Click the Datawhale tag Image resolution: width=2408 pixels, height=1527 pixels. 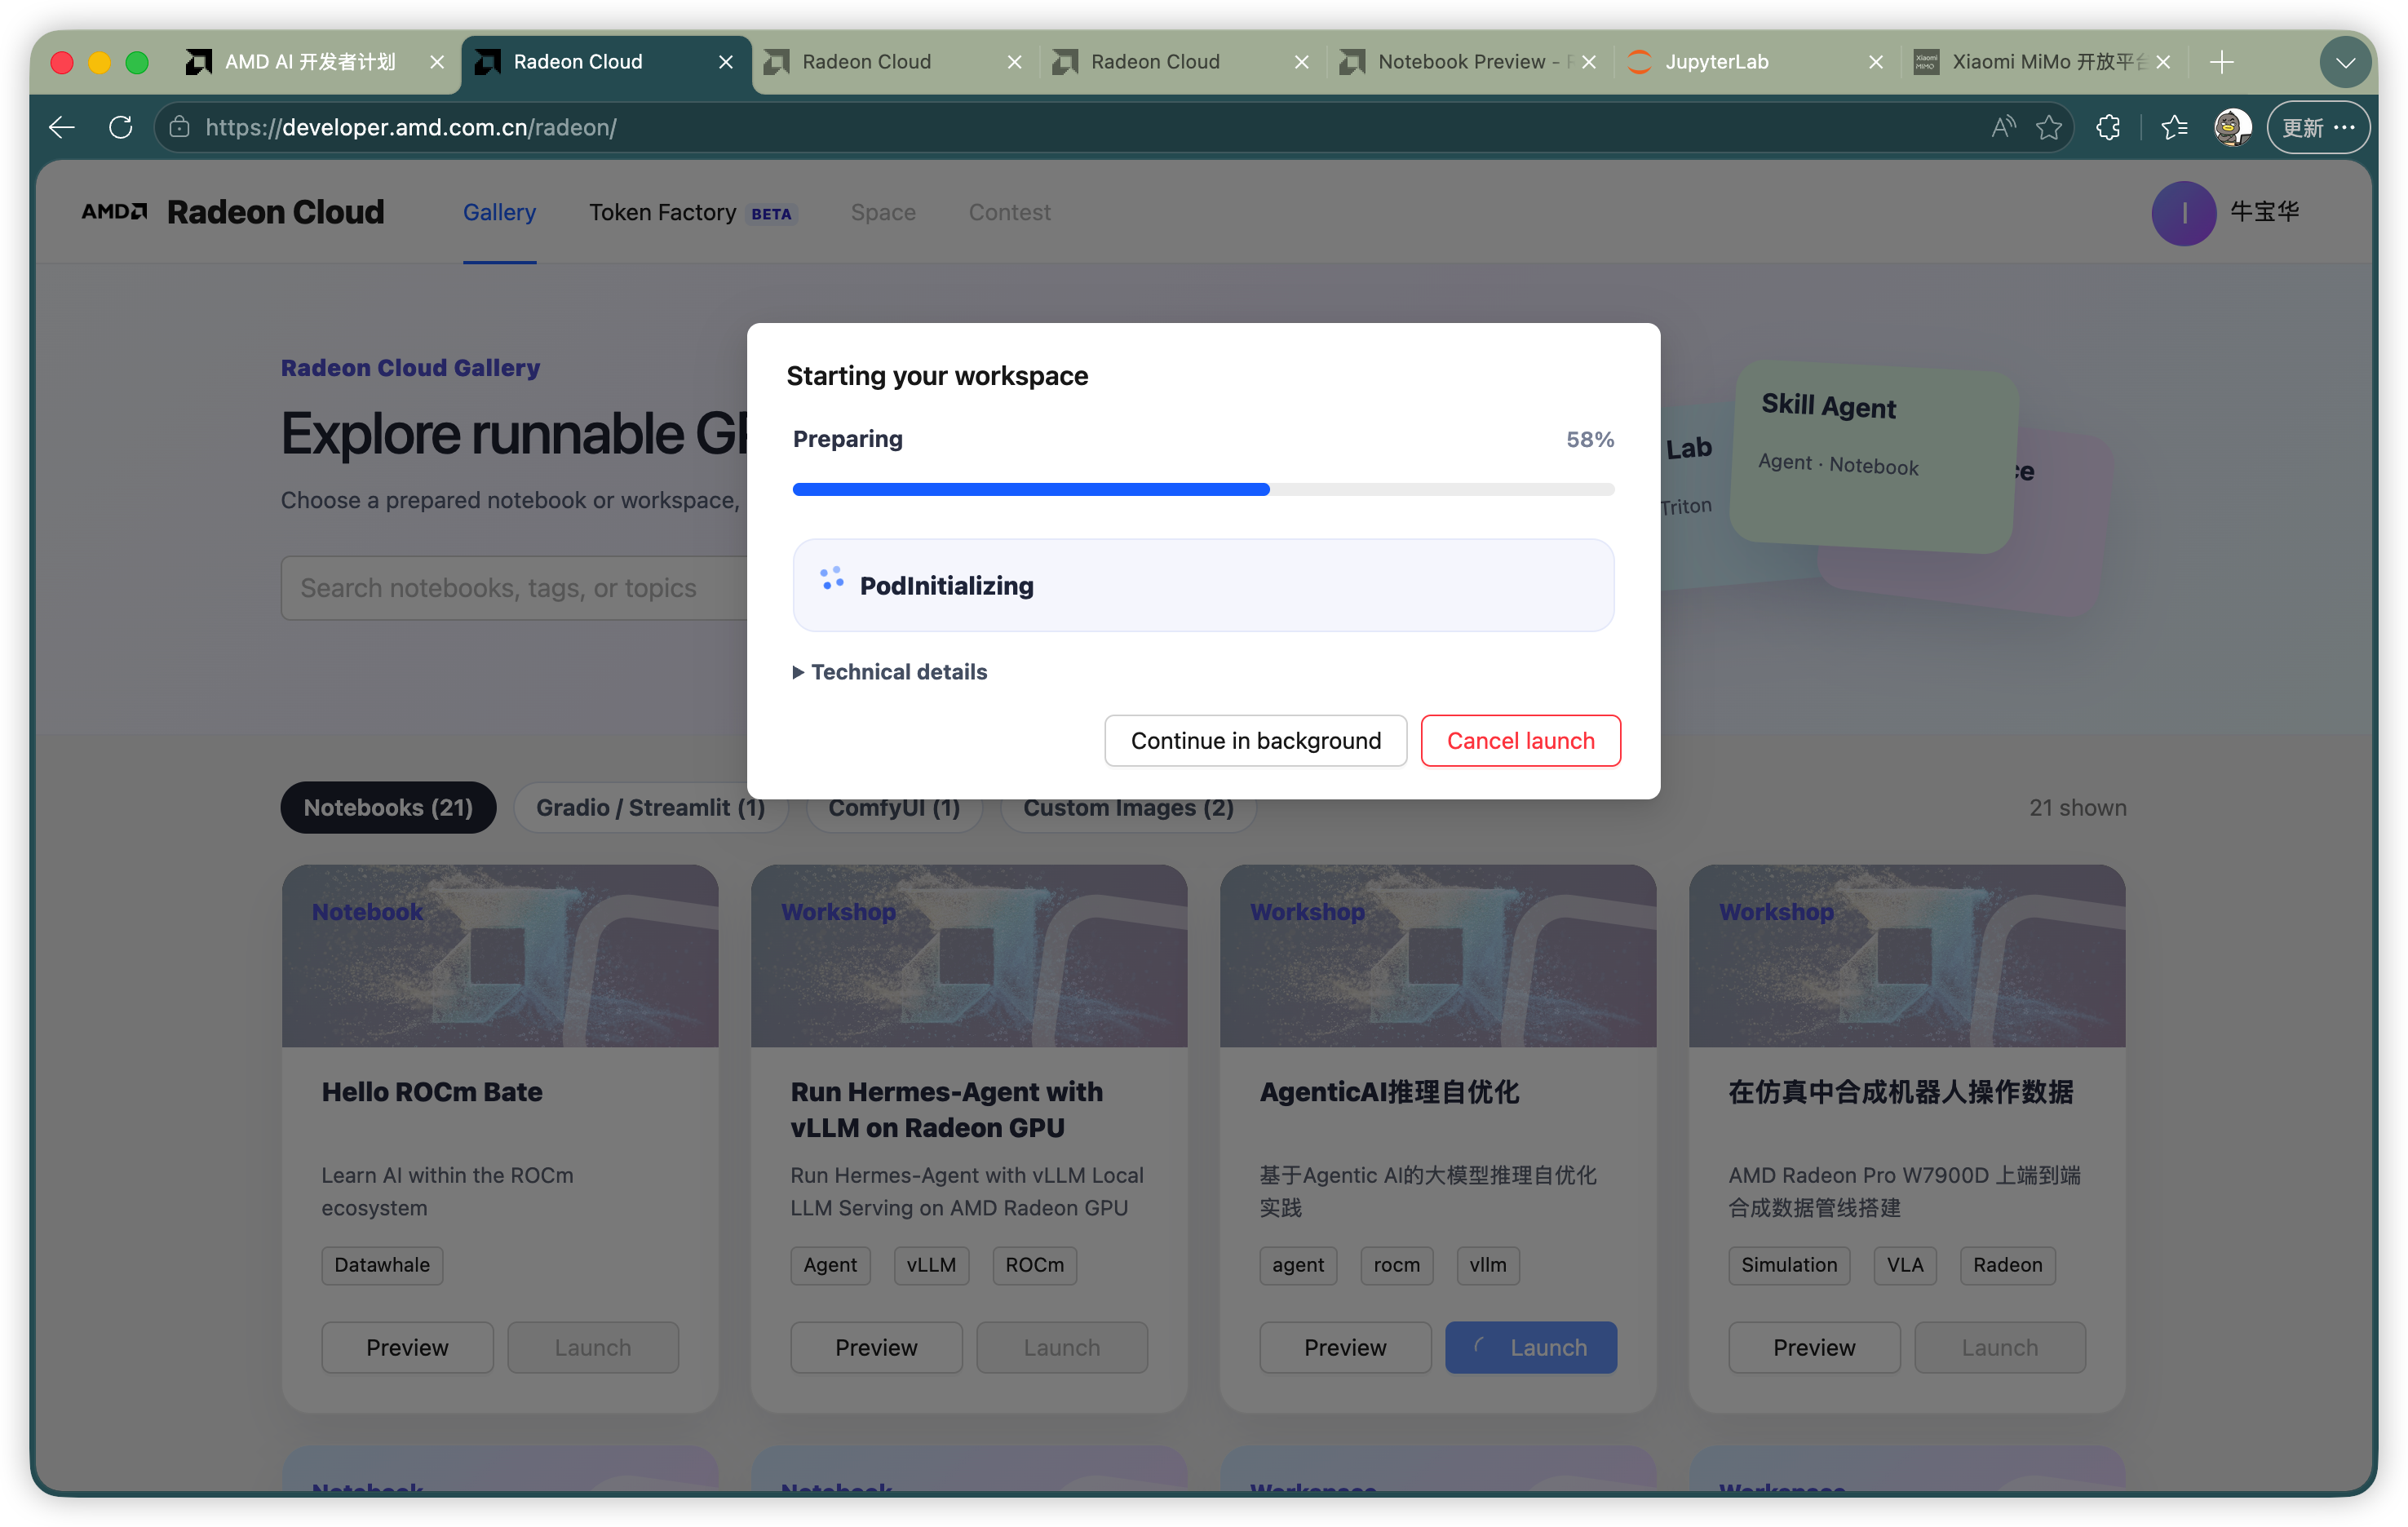(382, 1265)
